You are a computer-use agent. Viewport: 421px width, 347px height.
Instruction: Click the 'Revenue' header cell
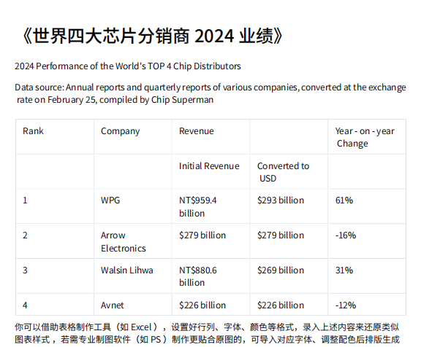pos(211,136)
